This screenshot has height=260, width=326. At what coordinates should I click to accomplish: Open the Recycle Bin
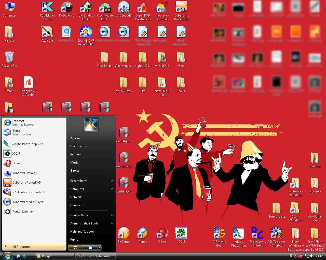click(x=9, y=59)
